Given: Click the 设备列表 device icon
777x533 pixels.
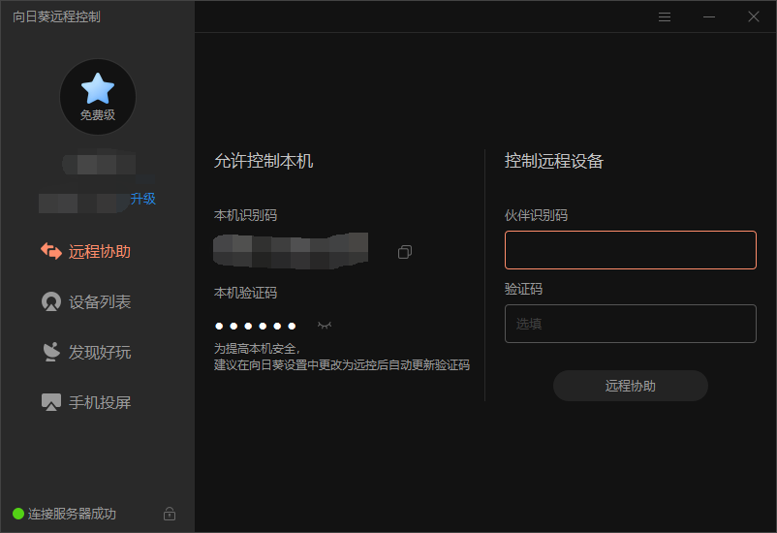Looking at the screenshot, I should pos(51,301).
